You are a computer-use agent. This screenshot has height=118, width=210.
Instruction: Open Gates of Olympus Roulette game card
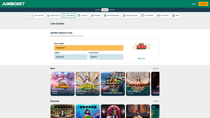click(x=62, y=84)
